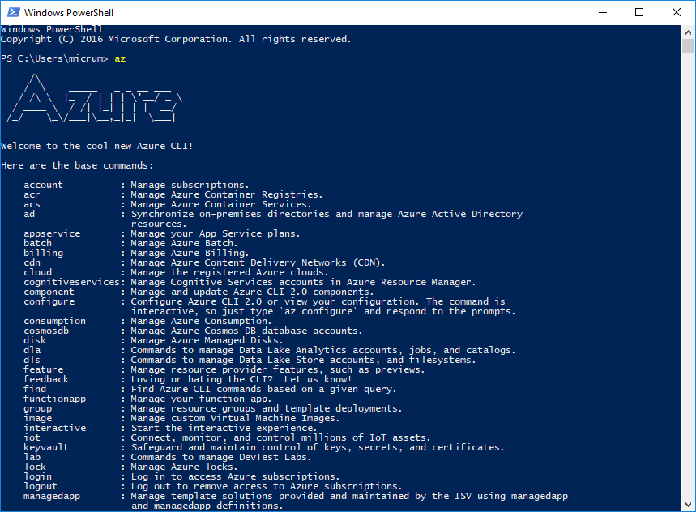Close the PowerShell window
The width and height of the screenshot is (696, 512).
tap(677, 12)
